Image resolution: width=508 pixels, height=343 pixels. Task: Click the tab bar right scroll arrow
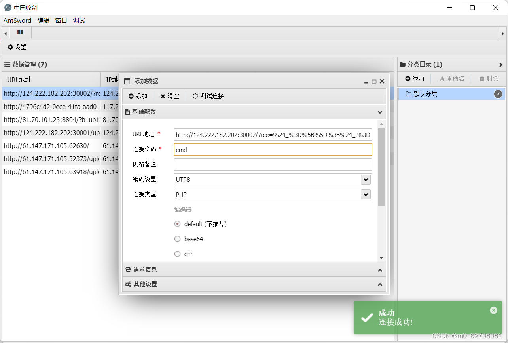(x=503, y=34)
